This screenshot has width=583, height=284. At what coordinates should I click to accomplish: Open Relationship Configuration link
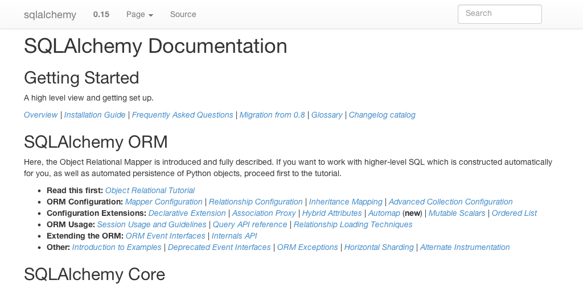point(256,202)
